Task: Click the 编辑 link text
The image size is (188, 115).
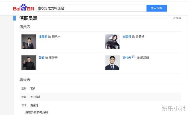Action: point(178,18)
